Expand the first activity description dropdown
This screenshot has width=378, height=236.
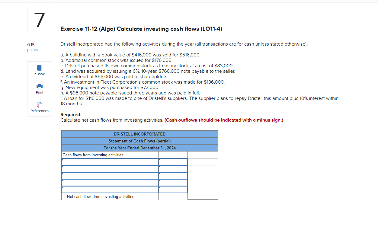pyautogui.click(x=110, y=161)
